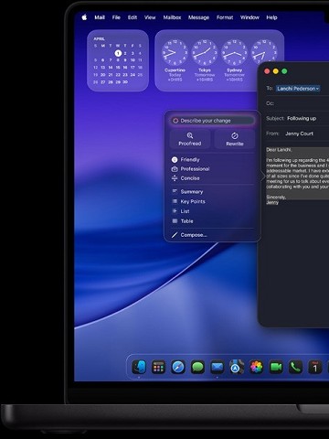Viewport: 329px width, 439px height.
Task: Open Safari from the Dock
Action: coord(178,367)
